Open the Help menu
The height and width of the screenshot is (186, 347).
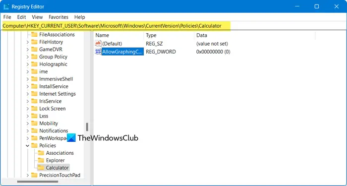click(80, 17)
